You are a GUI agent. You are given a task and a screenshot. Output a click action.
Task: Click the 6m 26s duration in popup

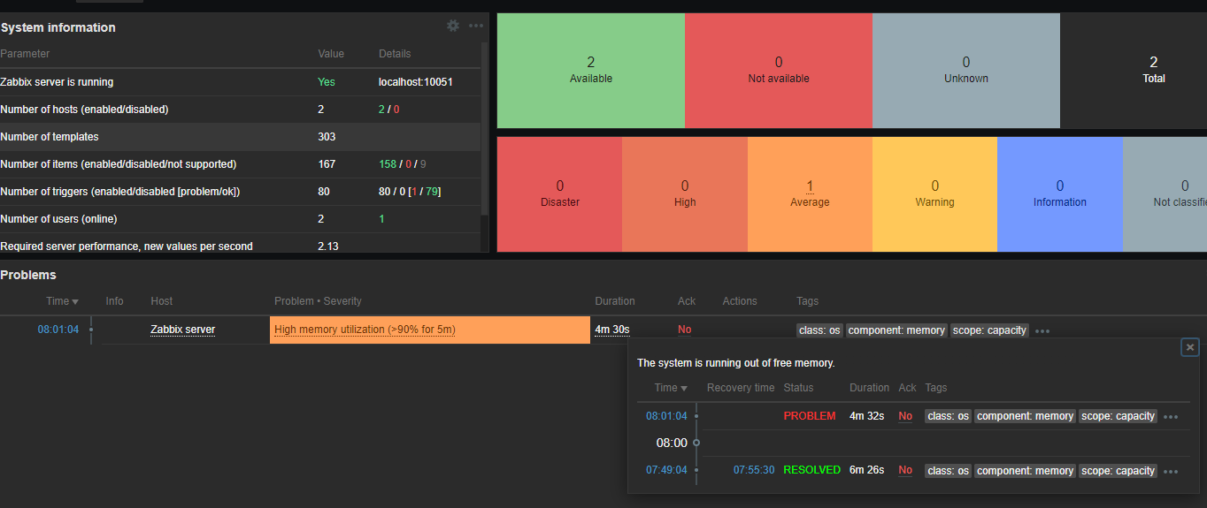click(867, 470)
